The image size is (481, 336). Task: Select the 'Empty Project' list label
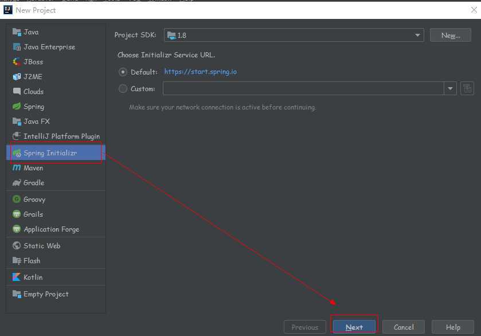(46, 294)
